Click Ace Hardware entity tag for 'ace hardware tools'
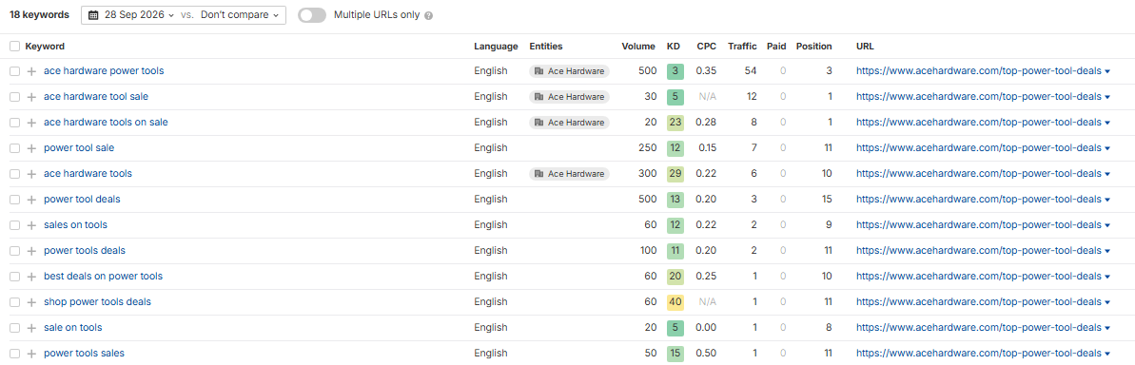The height and width of the screenshot is (365, 1135). (x=569, y=173)
